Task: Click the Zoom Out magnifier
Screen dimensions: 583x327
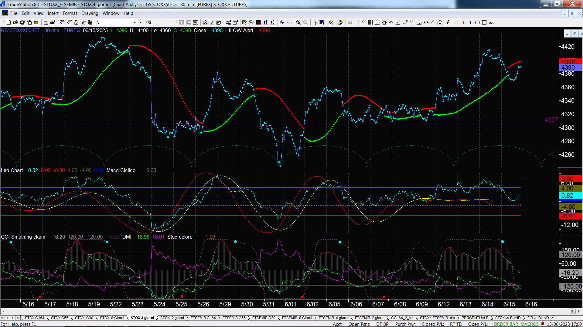Action: (305, 22)
